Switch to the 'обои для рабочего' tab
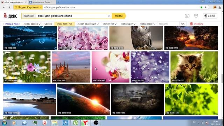The width and height of the screenshot is (224, 126). 14,2
